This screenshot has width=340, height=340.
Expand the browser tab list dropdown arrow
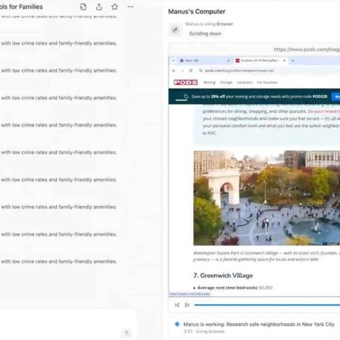click(x=173, y=61)
